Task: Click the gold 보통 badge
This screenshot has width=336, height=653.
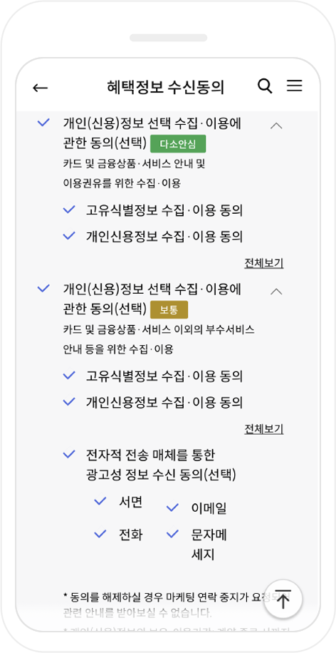Action: coord(169,310)
